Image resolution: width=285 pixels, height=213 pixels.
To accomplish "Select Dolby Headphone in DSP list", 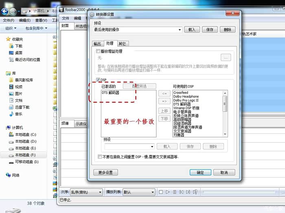I will 186,97.
